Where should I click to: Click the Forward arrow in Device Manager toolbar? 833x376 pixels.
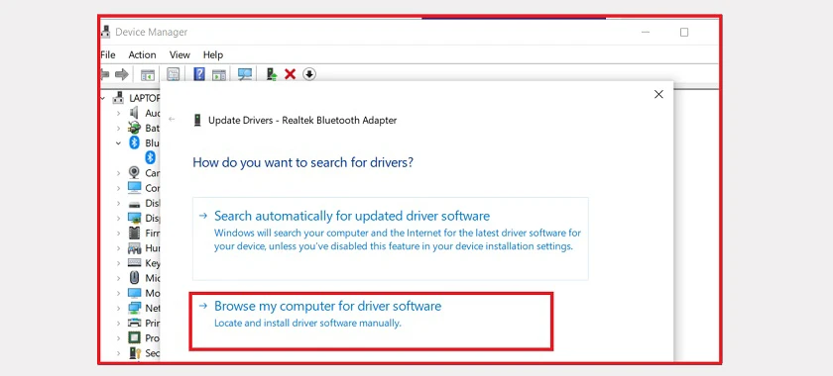click(122, 74)
